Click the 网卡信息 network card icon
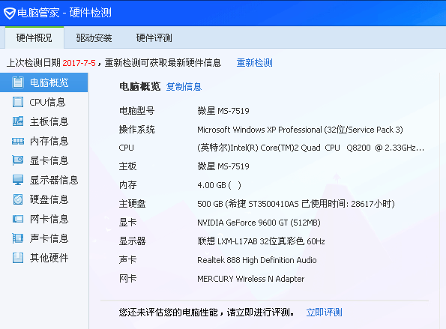 click(x=18, y=219)
